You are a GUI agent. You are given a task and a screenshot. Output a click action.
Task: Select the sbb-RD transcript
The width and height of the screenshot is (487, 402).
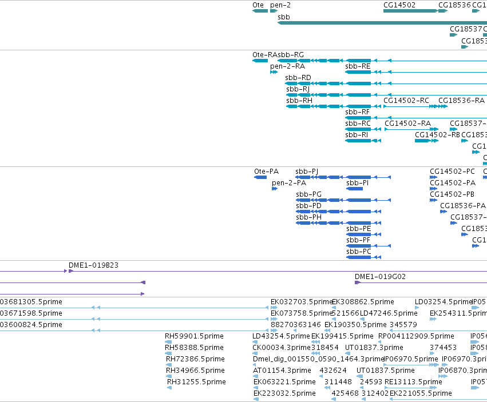(386, 83)
